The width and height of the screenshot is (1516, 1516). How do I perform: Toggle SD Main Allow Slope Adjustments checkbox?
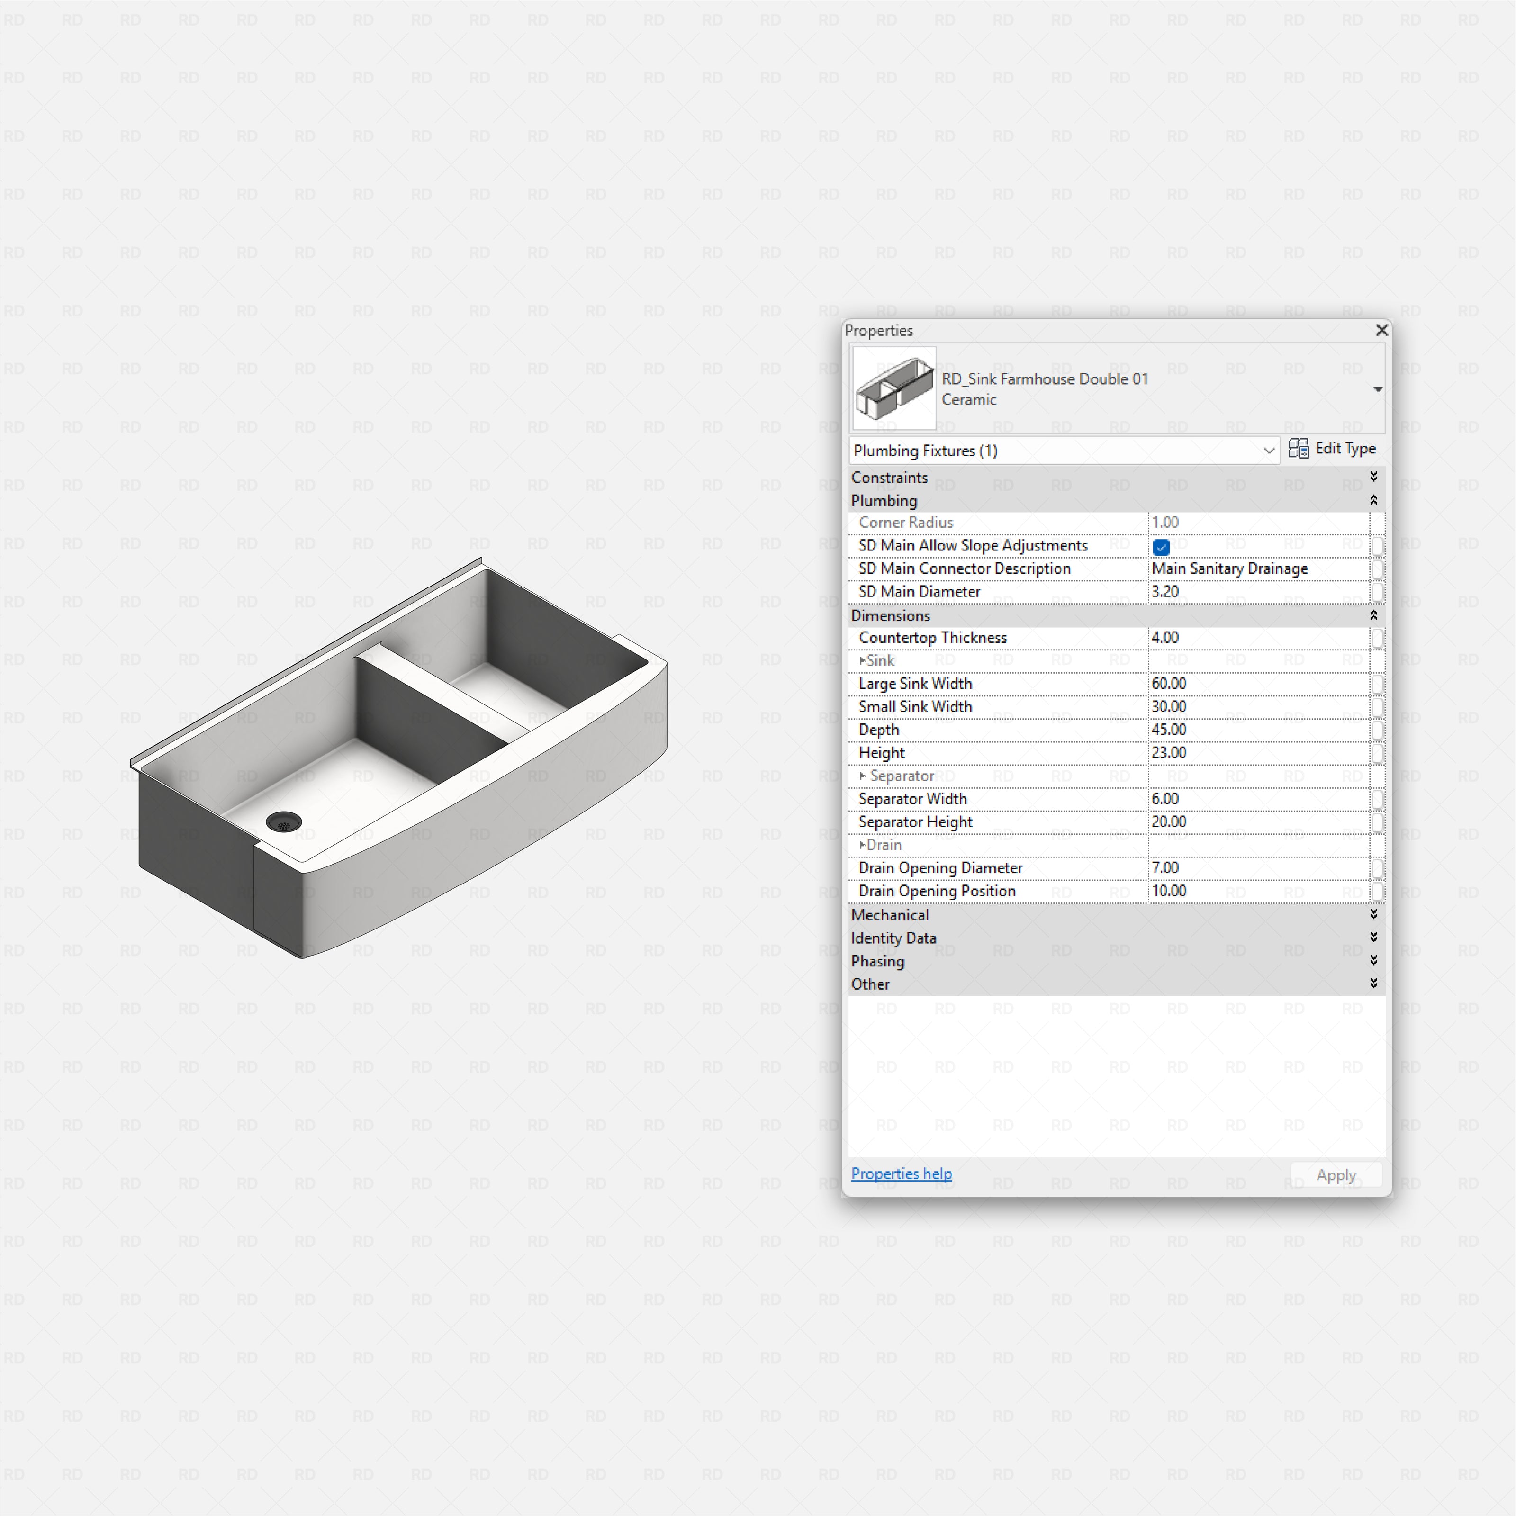tap(1161, 547)
